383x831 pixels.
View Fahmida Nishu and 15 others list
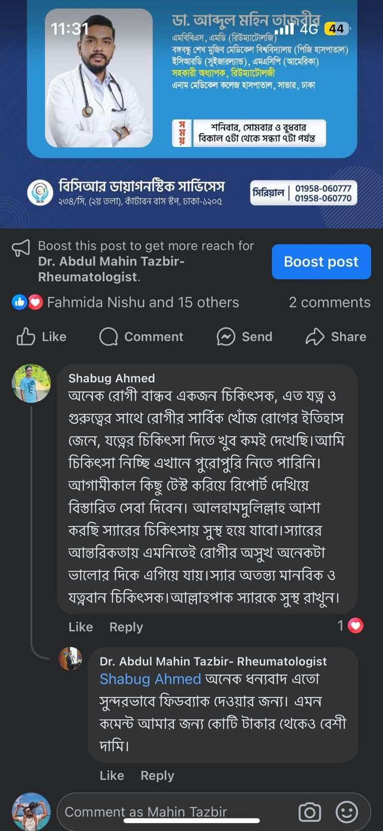[x=143, y=302]
